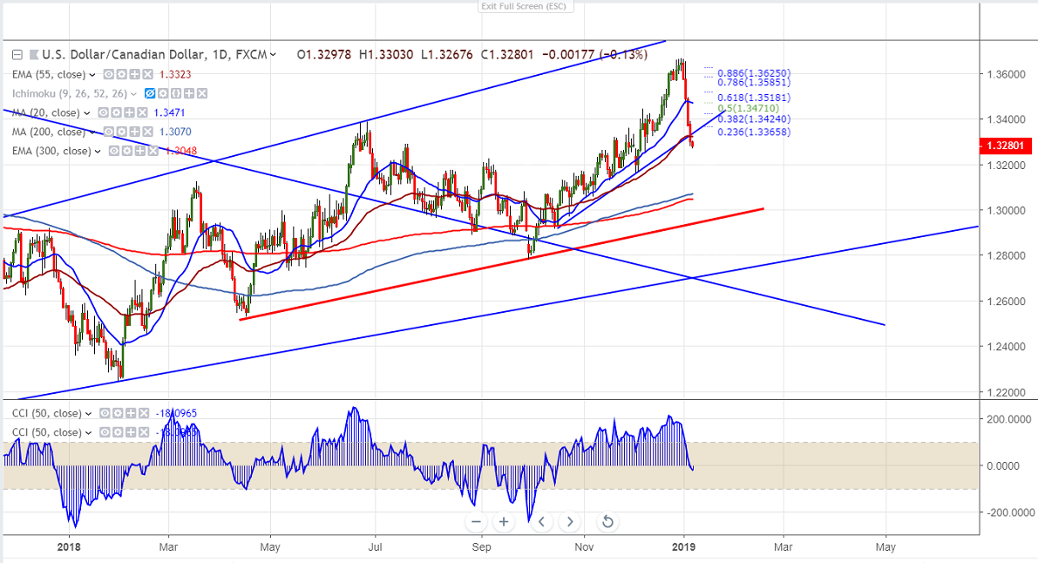Screen dimensions: 1038x563
Task: Click the Sep label on the time axis
Action: coord(482,547)
